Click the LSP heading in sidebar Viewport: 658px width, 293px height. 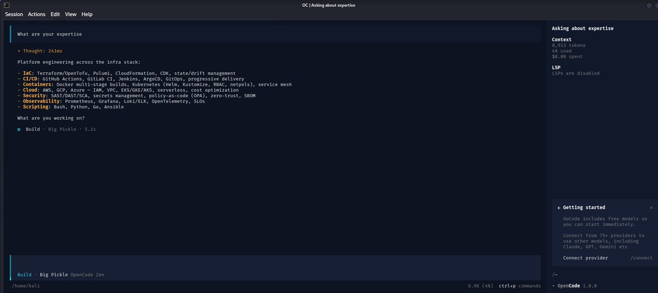(x=556, y=67)
